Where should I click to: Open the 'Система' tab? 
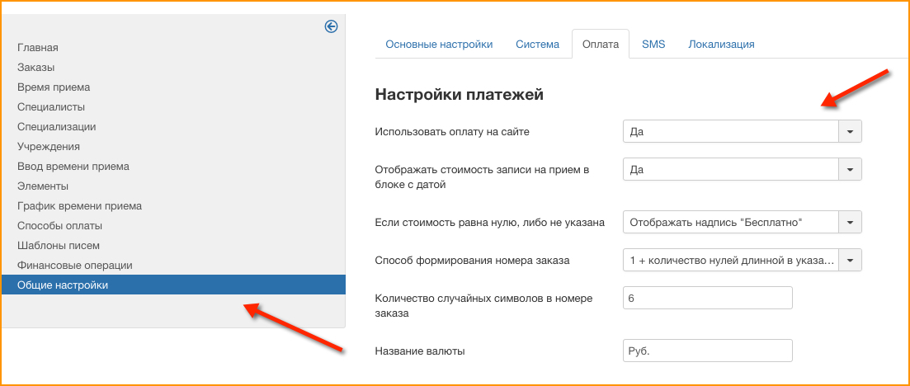click(x=537, y=45)
